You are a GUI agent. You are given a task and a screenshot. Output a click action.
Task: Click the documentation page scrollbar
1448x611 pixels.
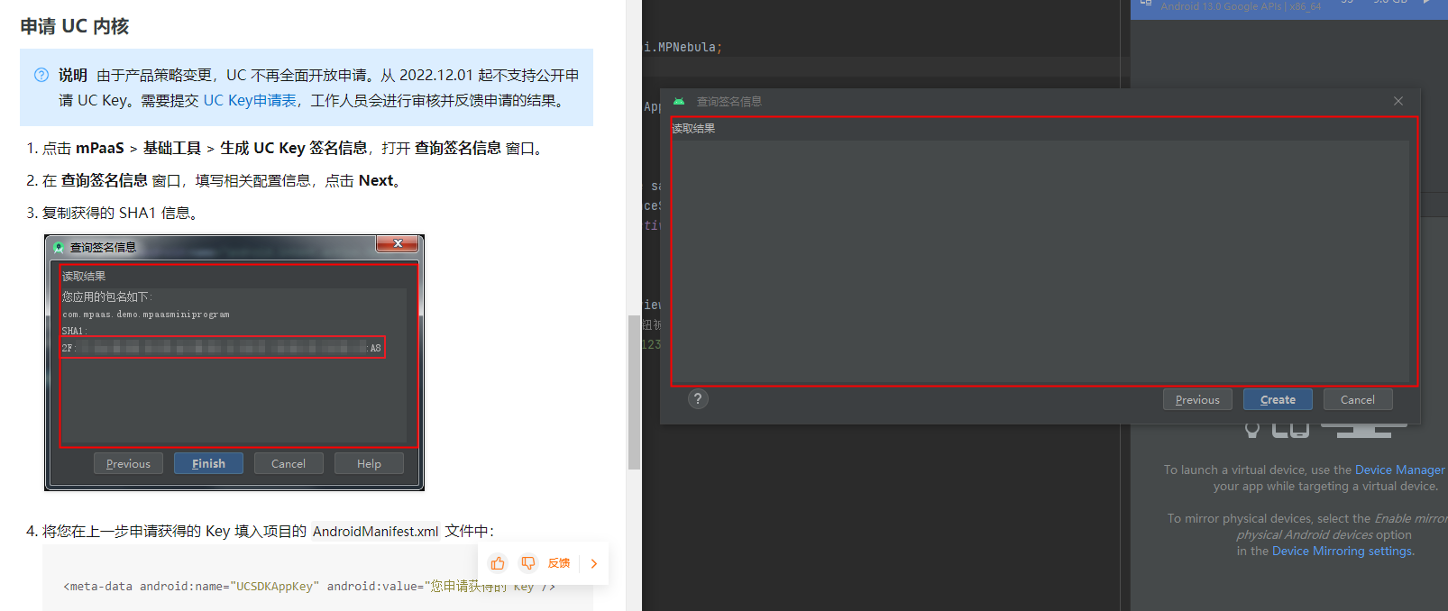click(x=634, y=392)
